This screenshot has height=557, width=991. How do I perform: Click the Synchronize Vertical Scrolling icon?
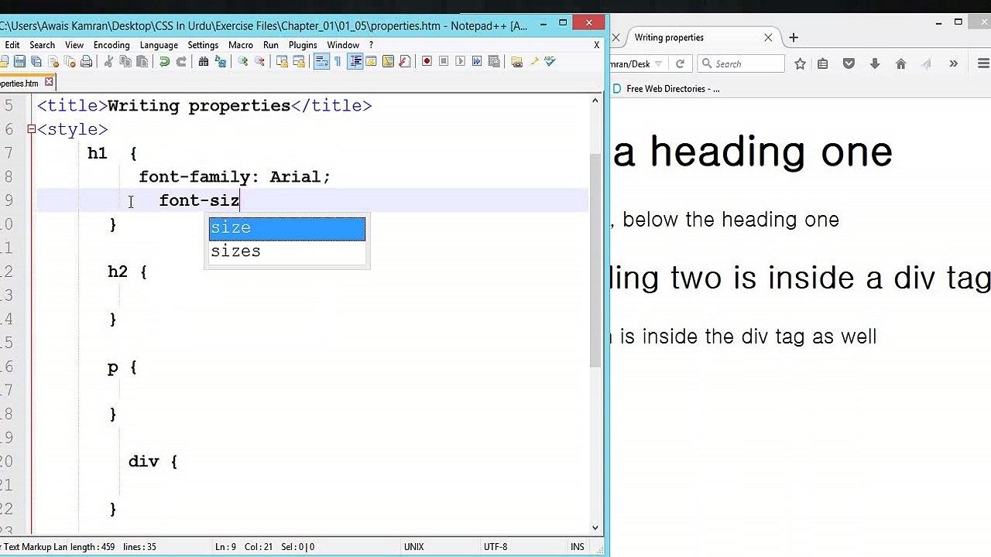pyautogui.click(x=282, y=61)
